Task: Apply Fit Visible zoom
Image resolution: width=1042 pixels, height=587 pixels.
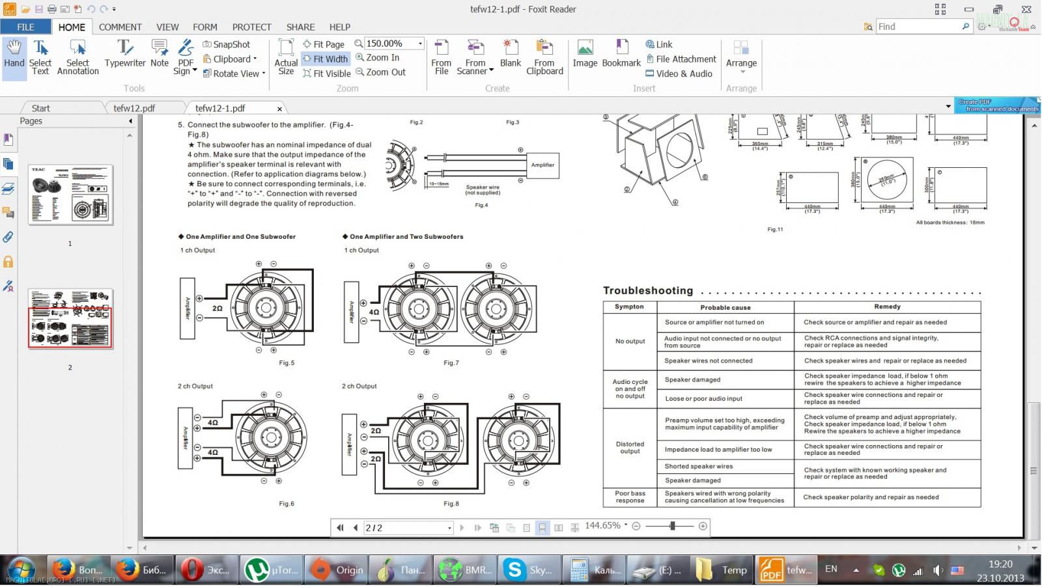Action: tap(327, 74)
